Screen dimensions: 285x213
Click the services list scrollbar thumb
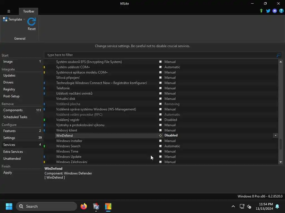pyautogui.click(x=281, y=144)
